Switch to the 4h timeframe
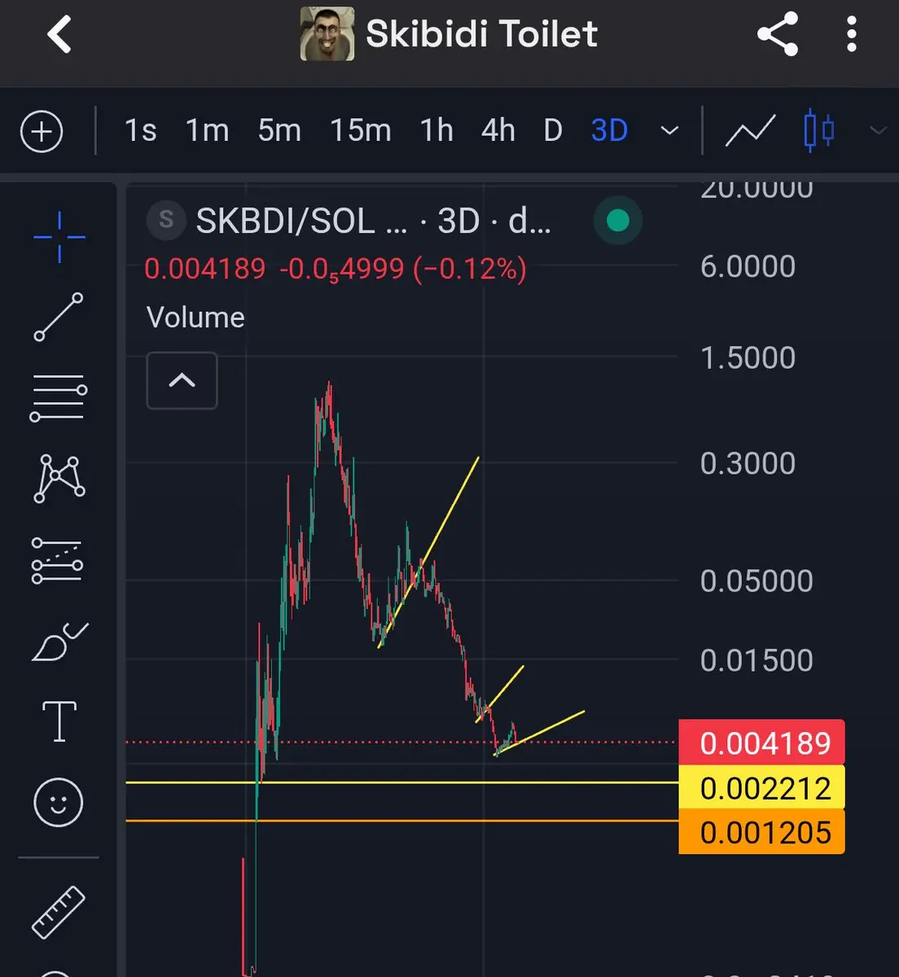Image resolution: width=899 pixels, height=977 pixels. pyautogui.click(x=498, y=130)
